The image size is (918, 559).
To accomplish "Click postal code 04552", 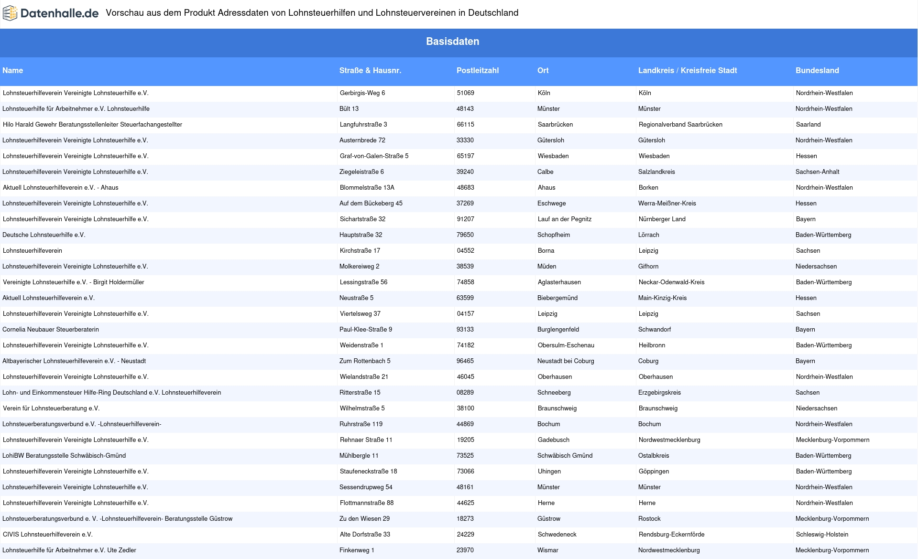I will [x=466, y=250].
